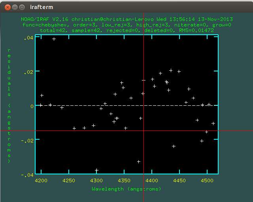
Task: Click the -.02 y-axis tick label
Action: coord(28,140)
